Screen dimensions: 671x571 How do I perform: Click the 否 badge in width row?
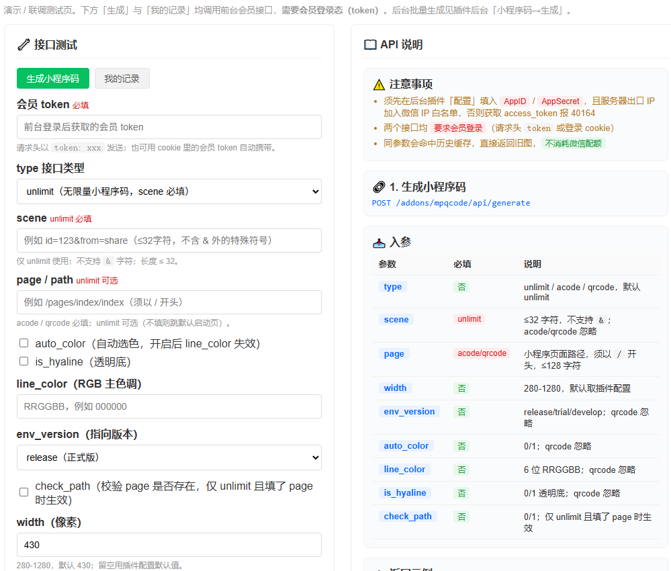tap(461, 388)
